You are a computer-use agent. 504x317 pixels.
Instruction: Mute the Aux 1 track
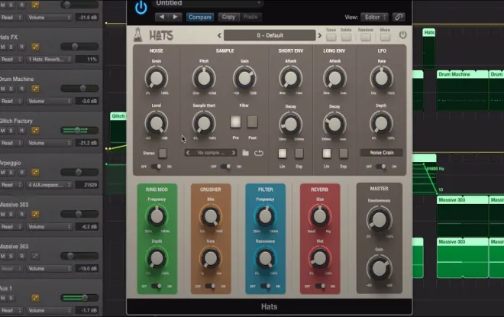3,298
